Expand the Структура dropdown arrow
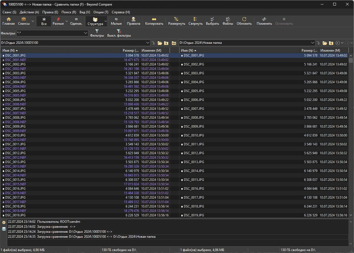 point(106,21)
